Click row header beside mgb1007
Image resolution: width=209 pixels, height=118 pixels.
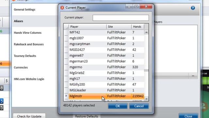[66, 38]
